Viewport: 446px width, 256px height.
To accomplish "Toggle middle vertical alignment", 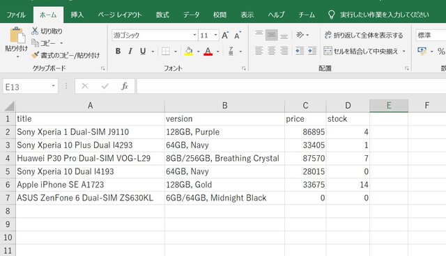I will [x=271, y=35].
